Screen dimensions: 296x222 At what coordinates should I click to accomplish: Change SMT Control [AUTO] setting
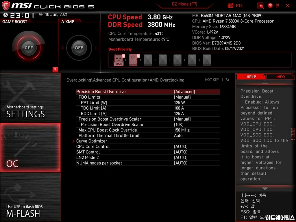148,152
